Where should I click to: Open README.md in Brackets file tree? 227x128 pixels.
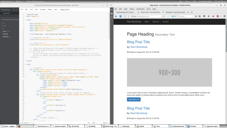[7, 37]
